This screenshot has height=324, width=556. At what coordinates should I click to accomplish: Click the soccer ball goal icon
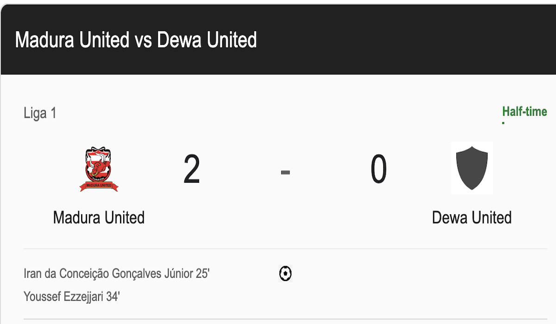[285, 274]
